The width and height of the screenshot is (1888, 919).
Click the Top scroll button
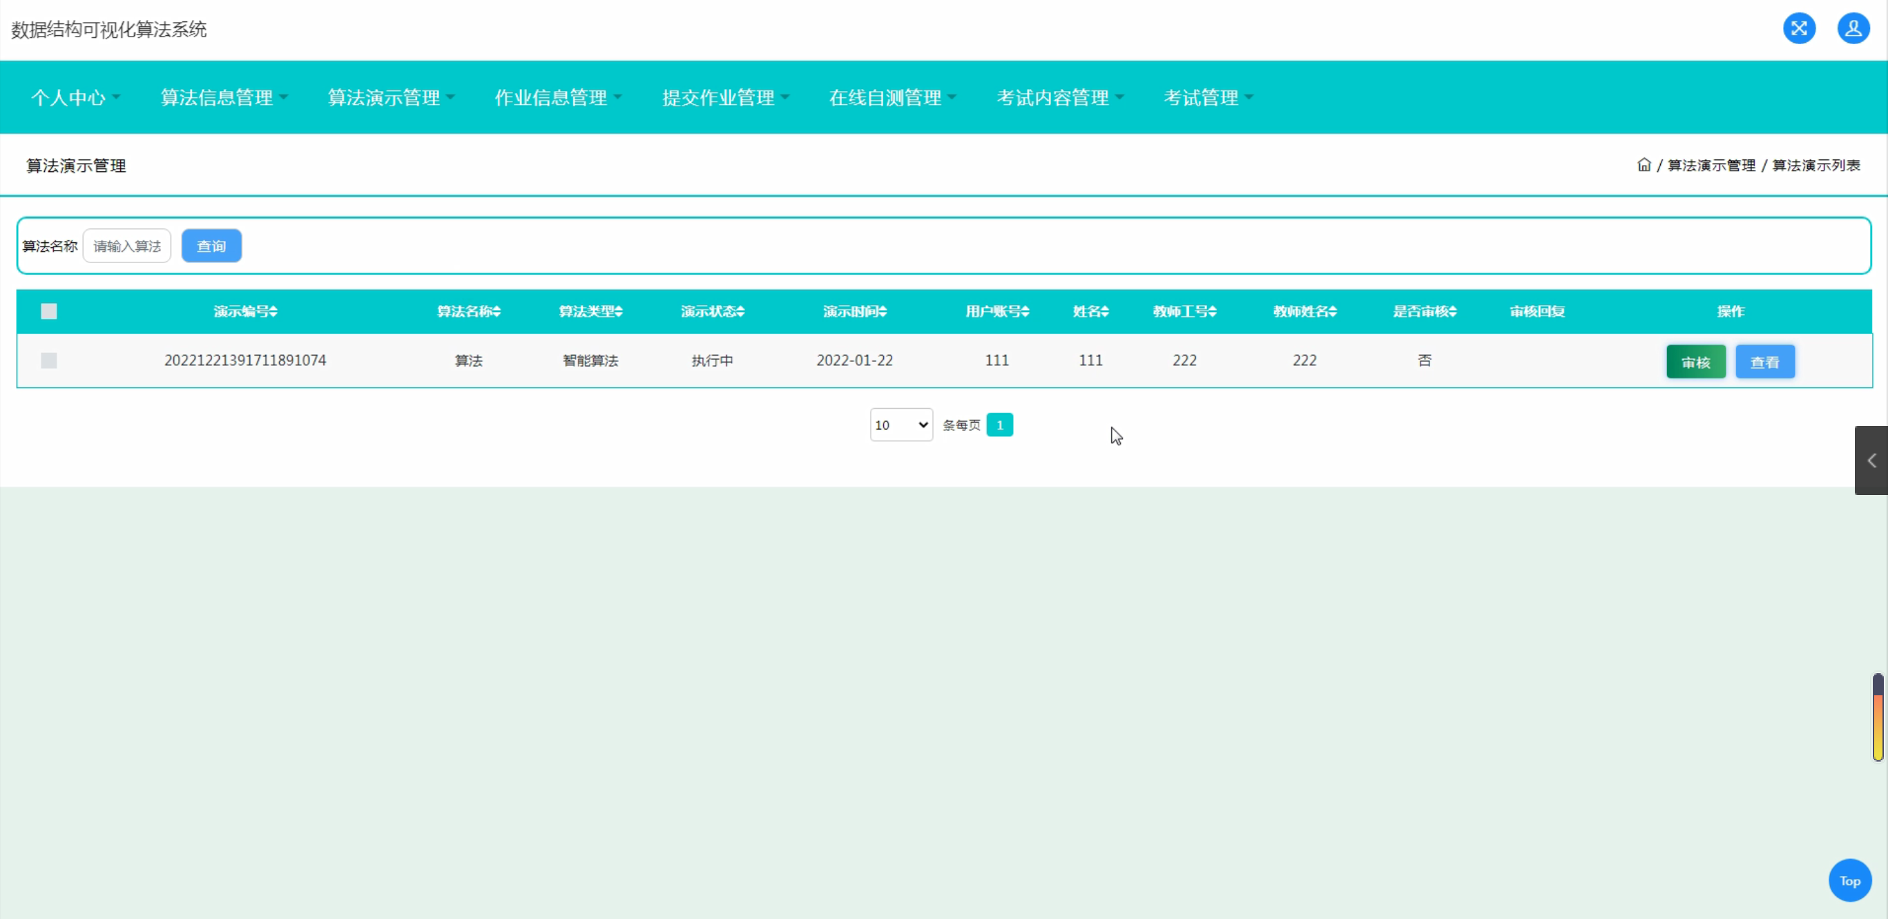[x=1849, y=880]
